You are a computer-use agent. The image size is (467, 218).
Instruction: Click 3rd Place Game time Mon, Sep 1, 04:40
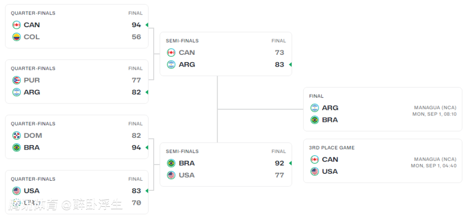tap(433, 166)
